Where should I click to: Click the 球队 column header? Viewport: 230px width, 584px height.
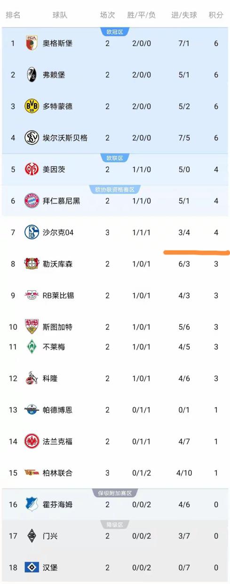pos(60,15)
